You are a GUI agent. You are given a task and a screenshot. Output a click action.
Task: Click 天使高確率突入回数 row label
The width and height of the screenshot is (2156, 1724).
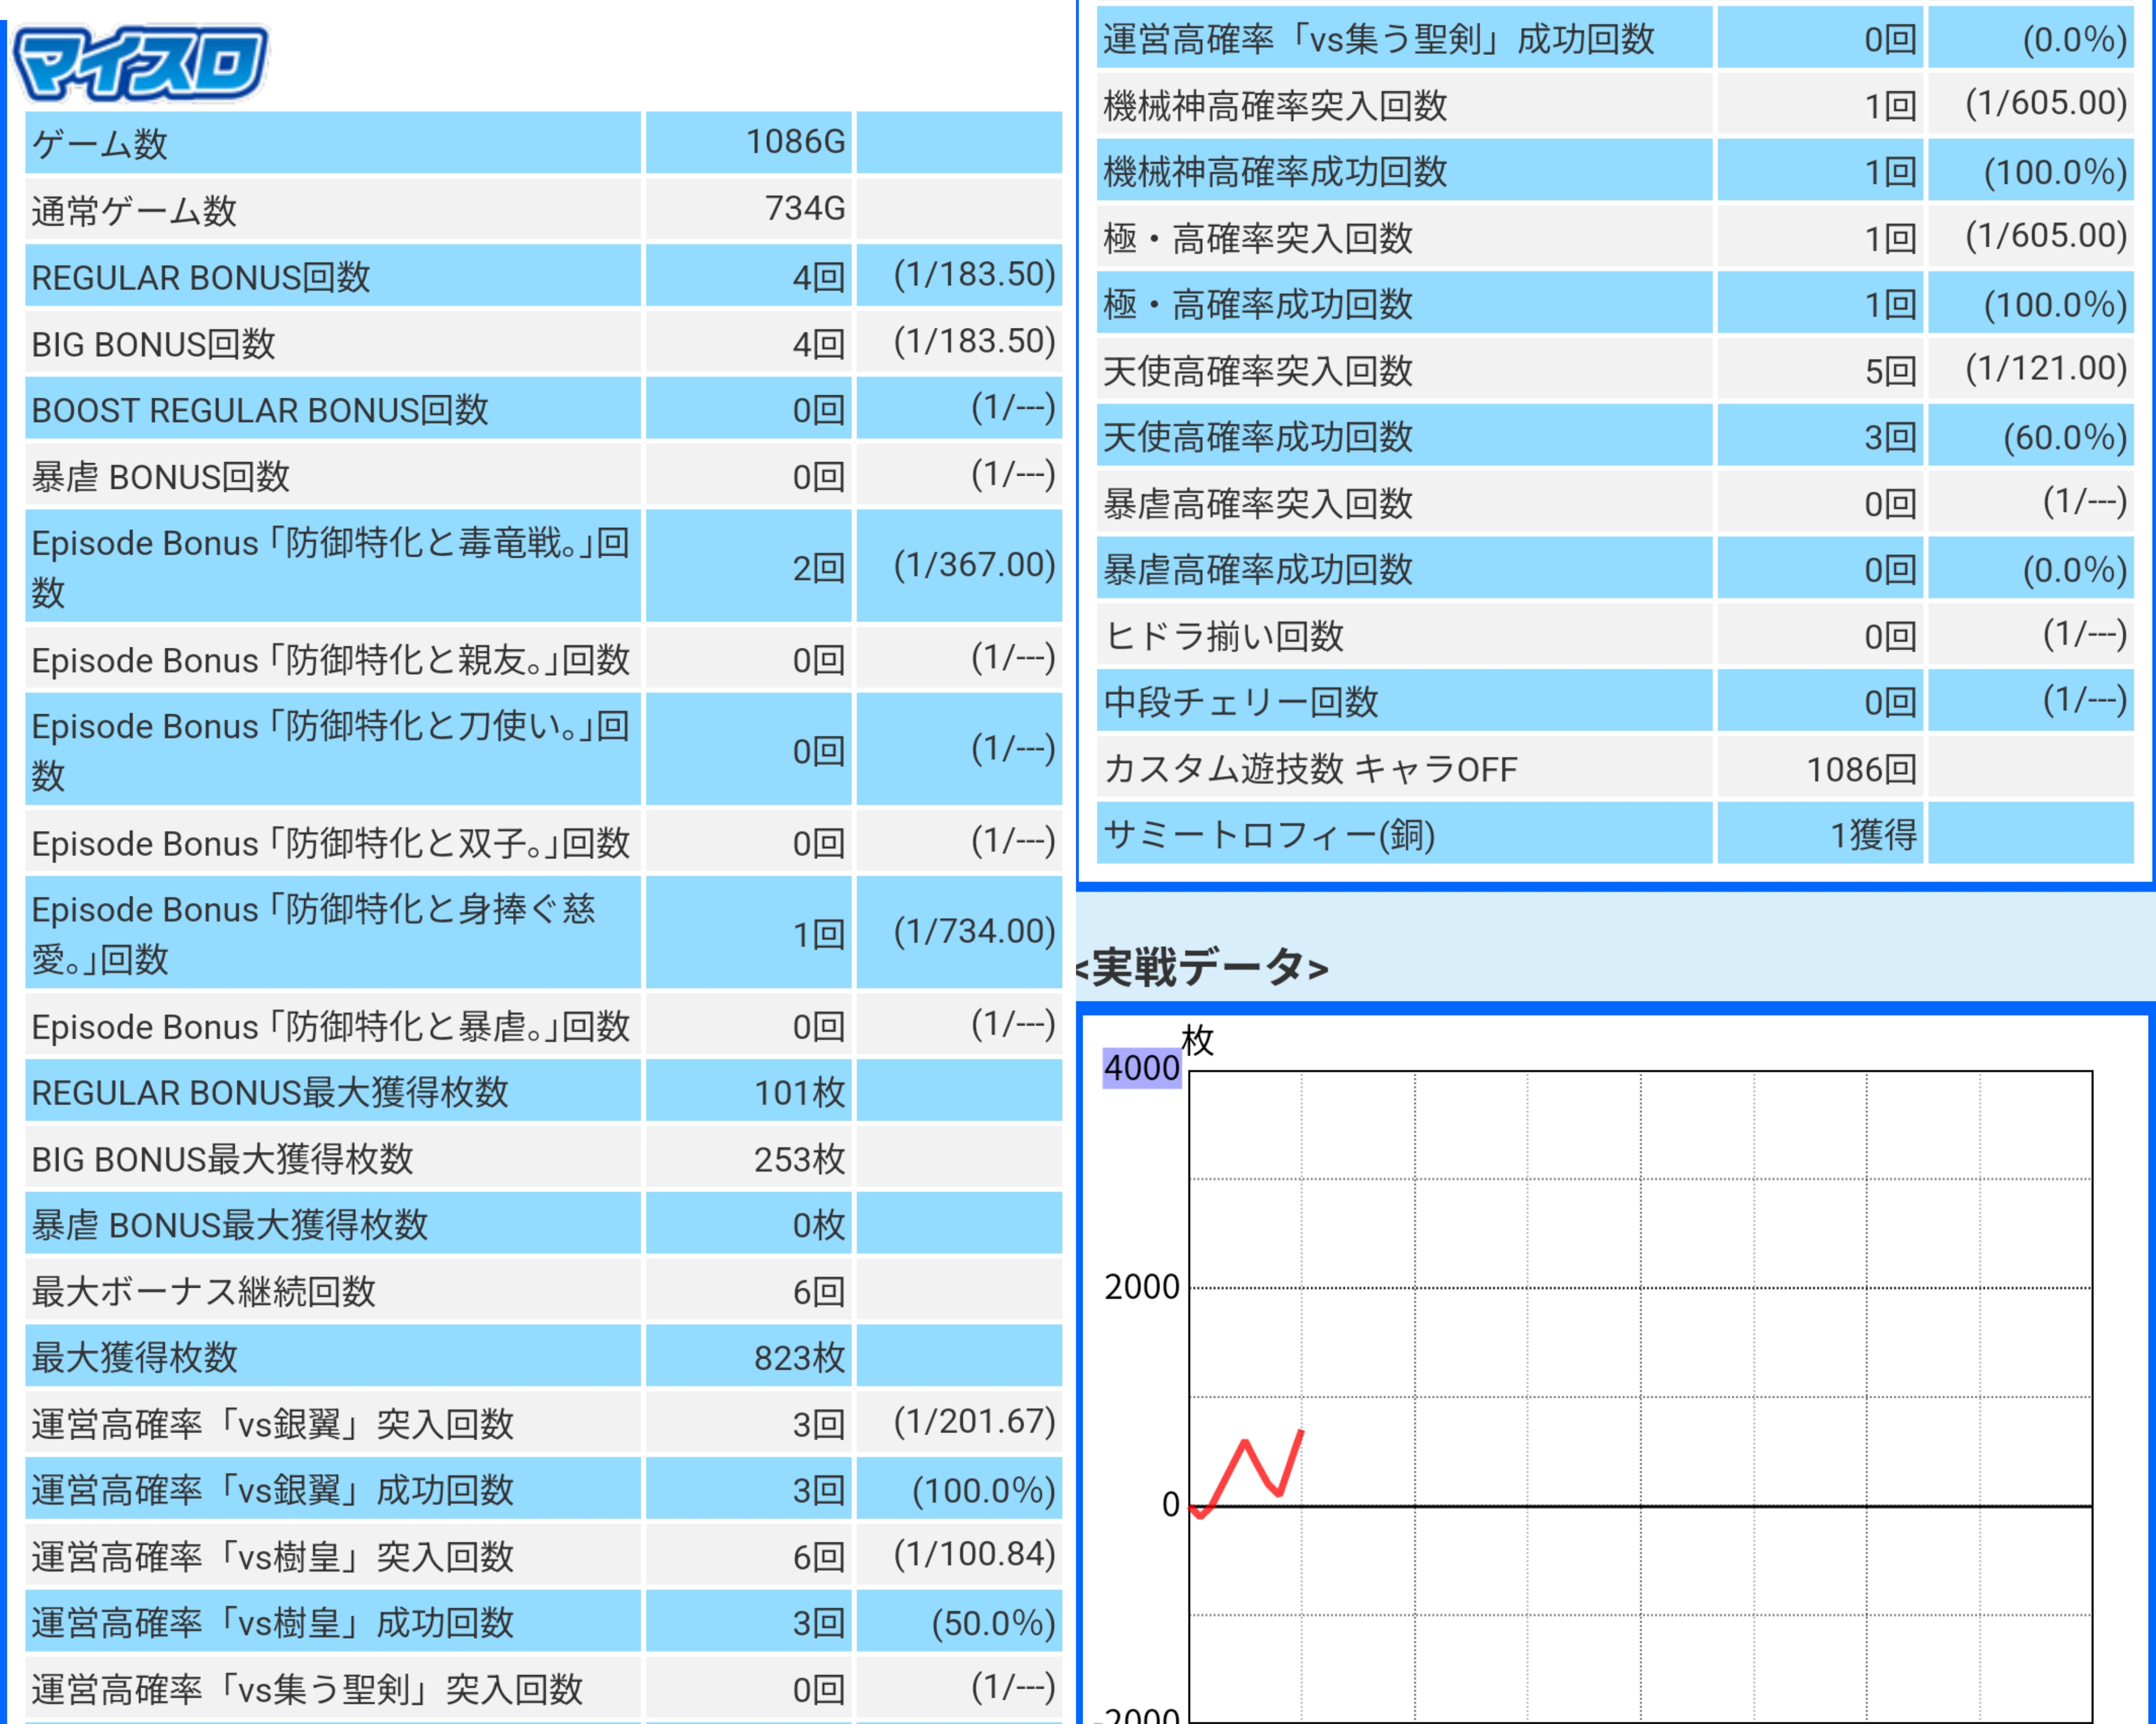coord(1258,371)
